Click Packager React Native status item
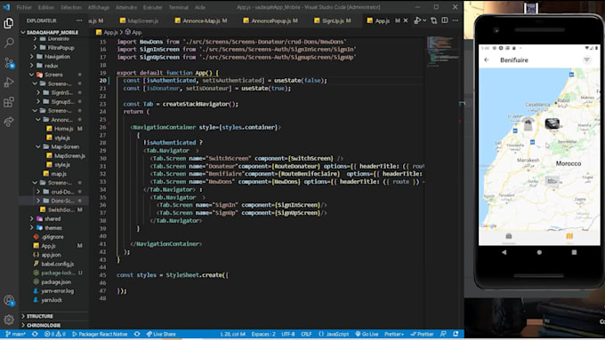 coord(100,334)
